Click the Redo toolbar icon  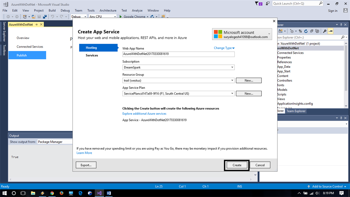click(62, 16)
